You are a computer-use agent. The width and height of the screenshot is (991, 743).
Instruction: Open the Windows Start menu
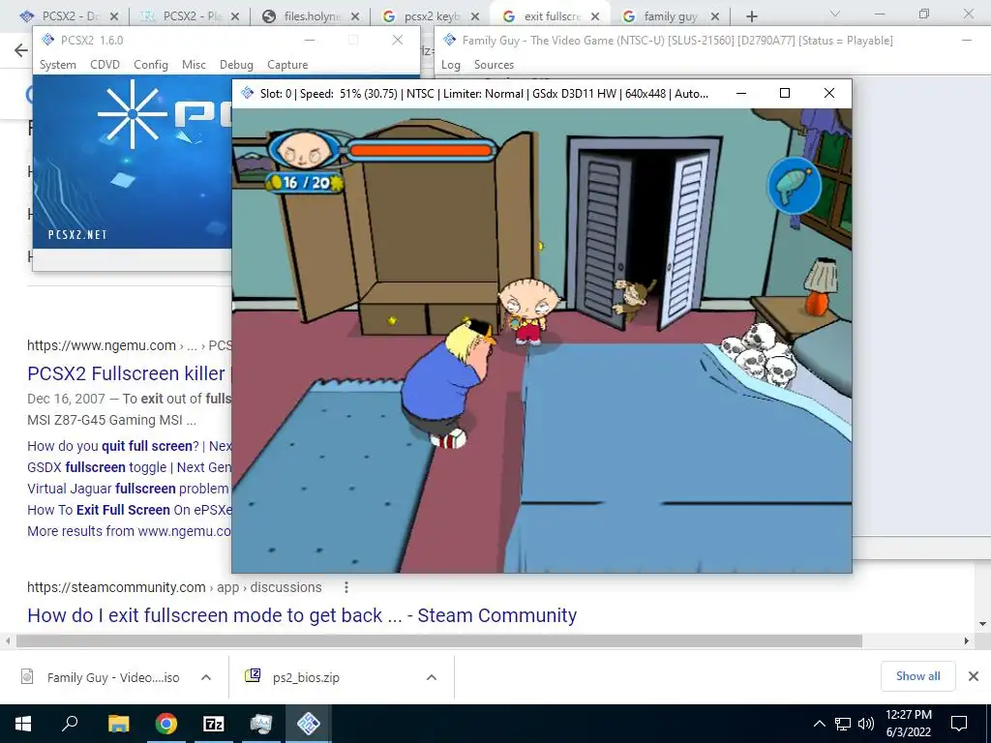[x=23, y=724]
